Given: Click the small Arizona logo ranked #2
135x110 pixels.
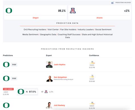Looking at the screenshot, I should (x=46, y=92).
